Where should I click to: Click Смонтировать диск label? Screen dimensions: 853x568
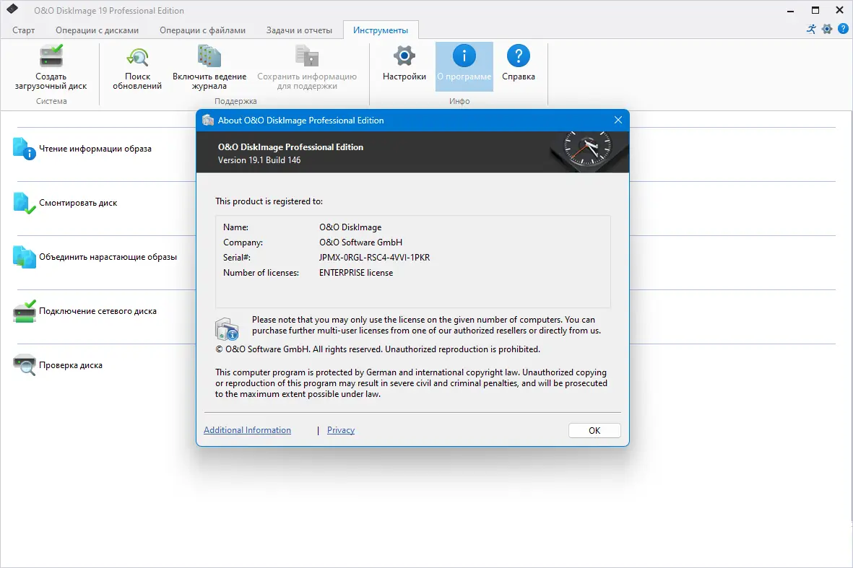[x=78, y=203]
